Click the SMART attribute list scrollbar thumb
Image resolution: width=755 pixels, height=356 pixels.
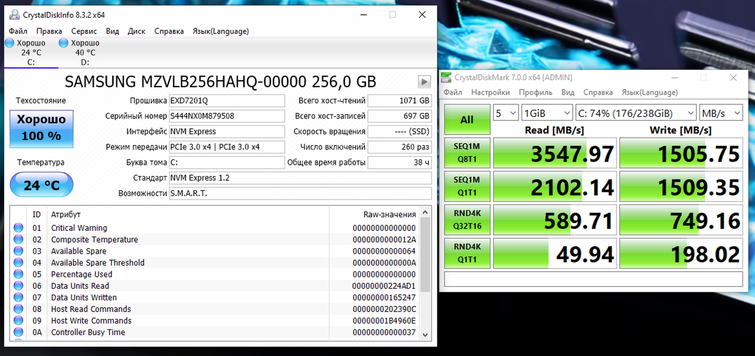point(425,255)
